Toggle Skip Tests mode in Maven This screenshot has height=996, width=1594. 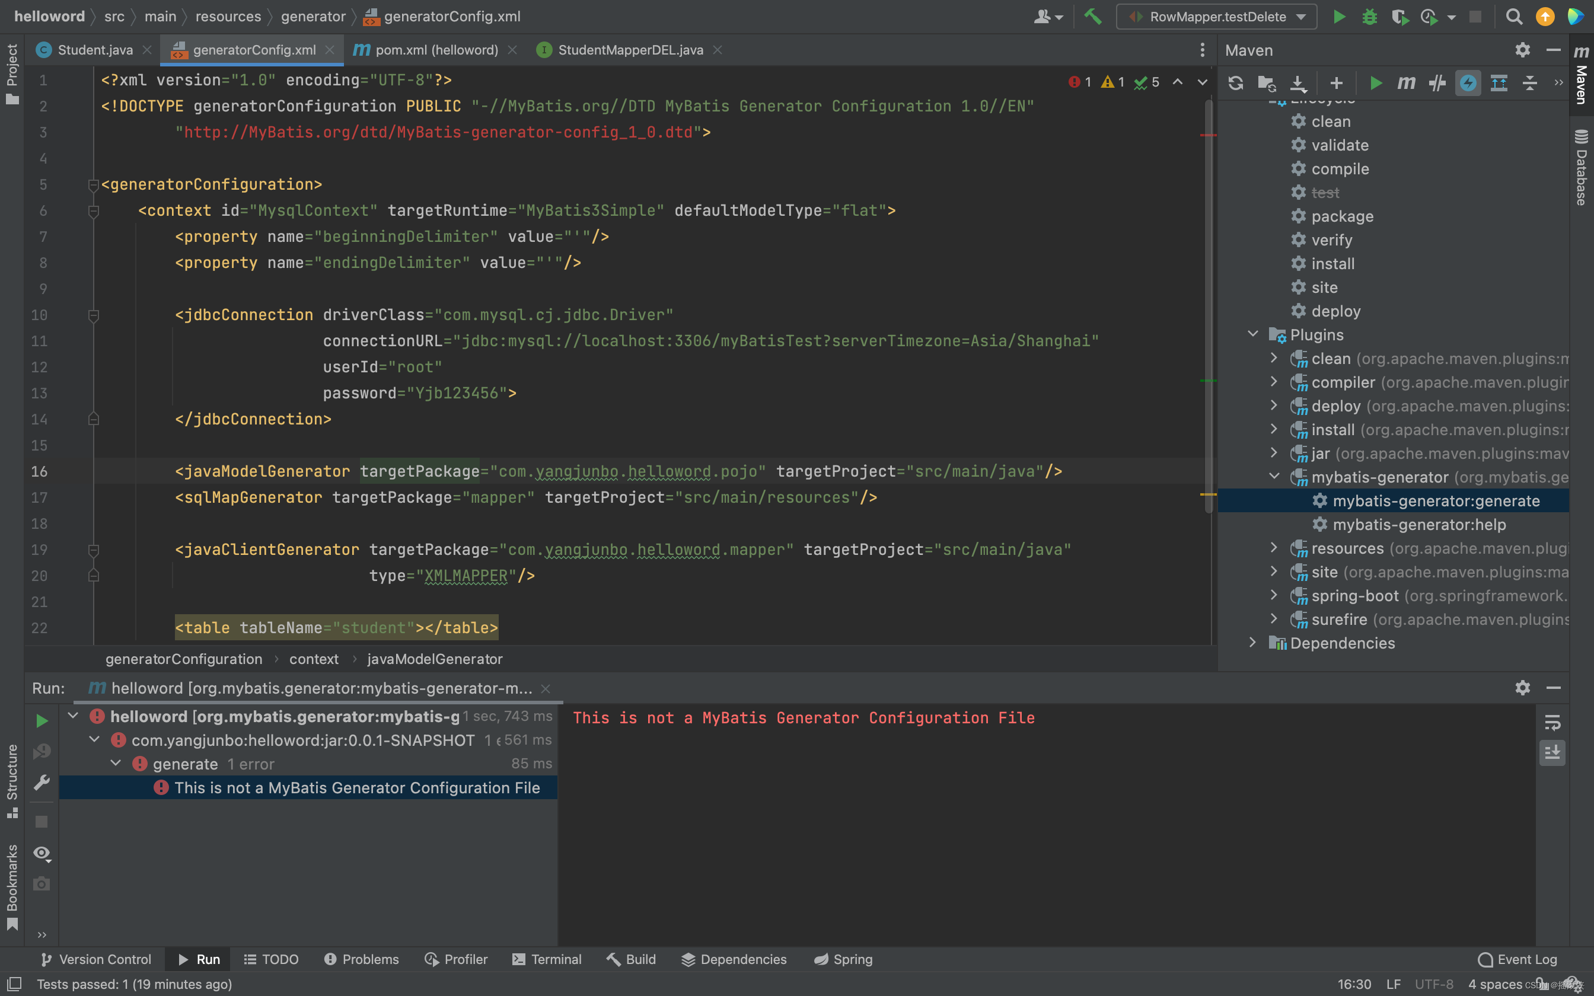(x=1468, y=83)
